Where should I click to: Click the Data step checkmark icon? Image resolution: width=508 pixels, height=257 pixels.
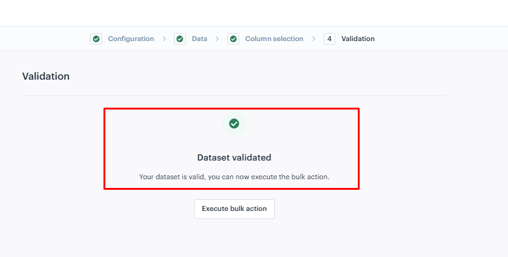coord(180,39)
